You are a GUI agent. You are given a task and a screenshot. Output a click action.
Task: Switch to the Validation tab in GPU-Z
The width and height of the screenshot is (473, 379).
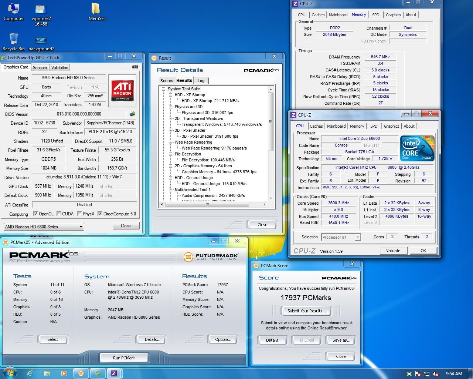(x=59, y=68)
